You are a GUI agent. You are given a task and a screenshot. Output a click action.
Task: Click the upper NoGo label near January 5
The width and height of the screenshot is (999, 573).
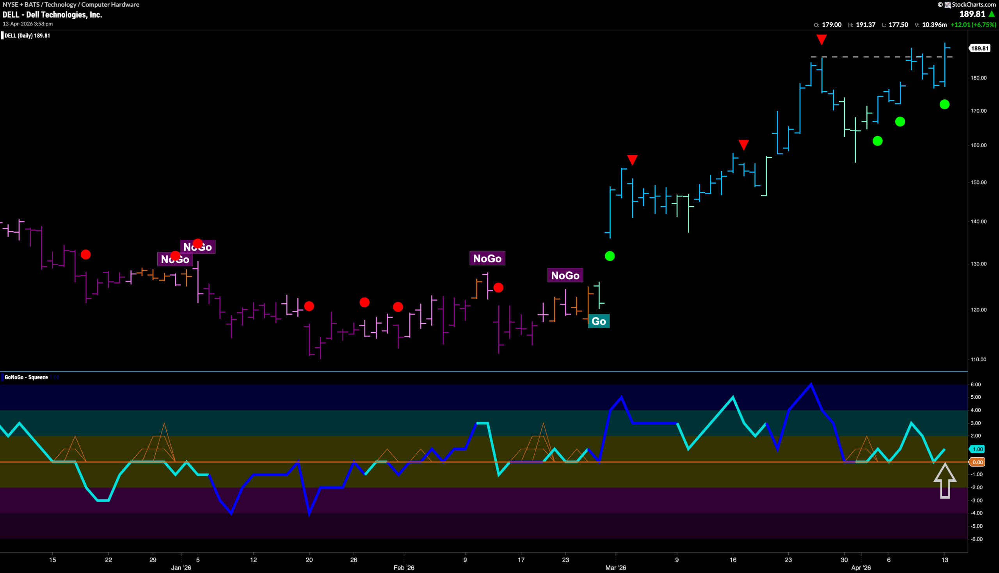[x=198, y=247]
